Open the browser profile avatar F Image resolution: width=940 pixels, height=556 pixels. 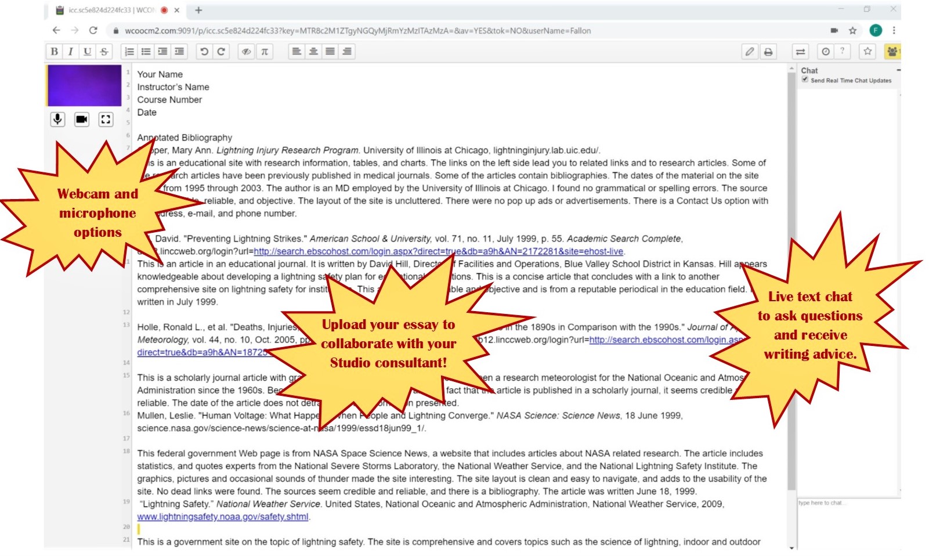point(876,31)
